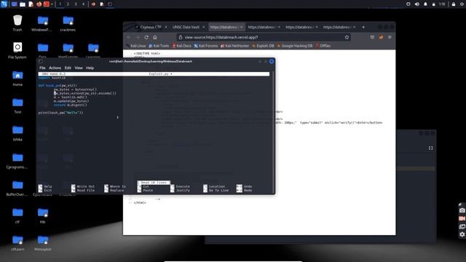Screen dimensions: 466x262
Task: Open the OffSec bookmark
Action: (x=323, y=46)
